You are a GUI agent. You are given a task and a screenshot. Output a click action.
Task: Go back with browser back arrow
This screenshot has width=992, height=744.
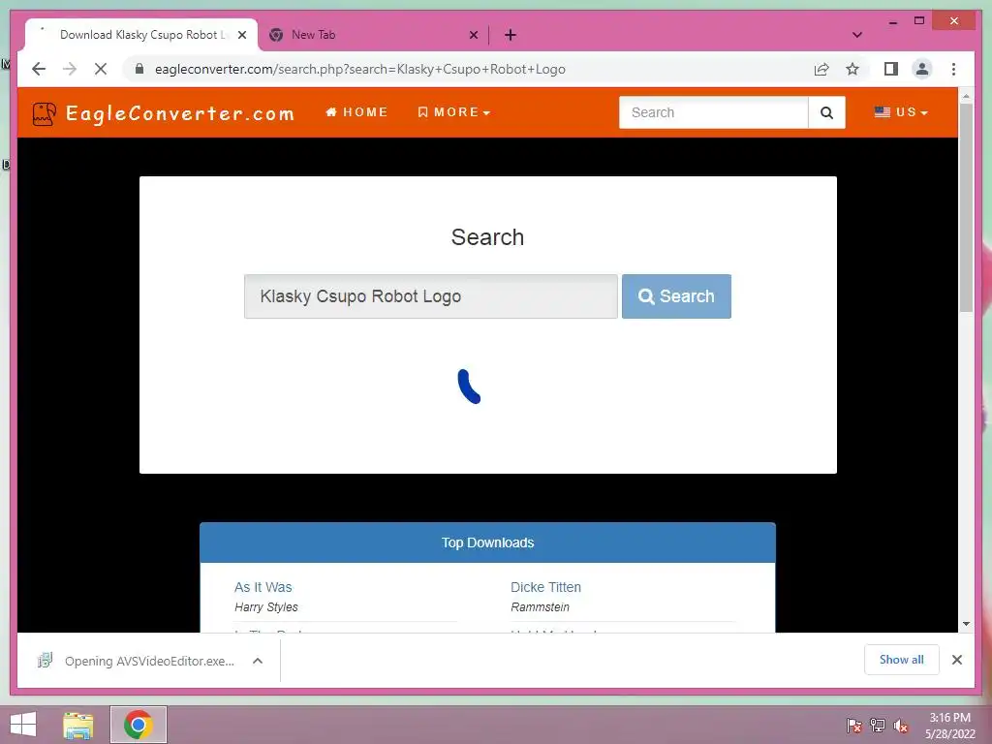click(39, 69)
